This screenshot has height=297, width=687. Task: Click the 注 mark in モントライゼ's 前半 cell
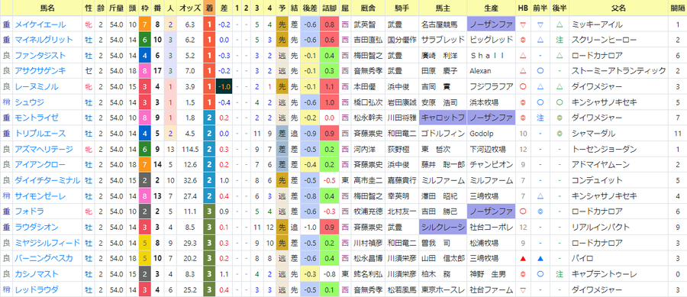click(540, 118)
